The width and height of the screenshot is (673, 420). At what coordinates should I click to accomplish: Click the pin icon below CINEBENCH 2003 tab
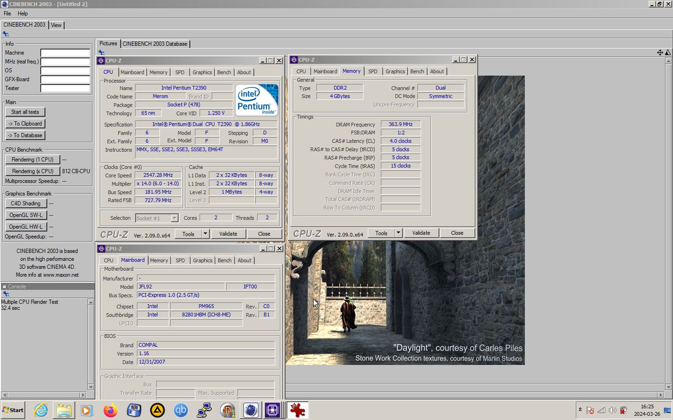tap(6, 34)
